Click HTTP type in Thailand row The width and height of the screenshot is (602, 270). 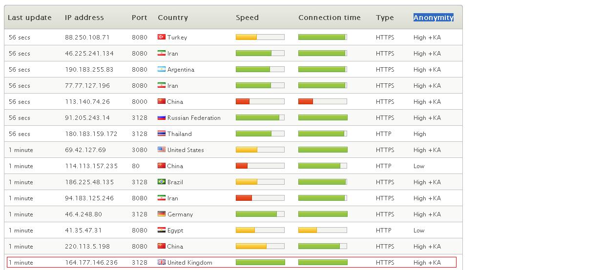384,134
